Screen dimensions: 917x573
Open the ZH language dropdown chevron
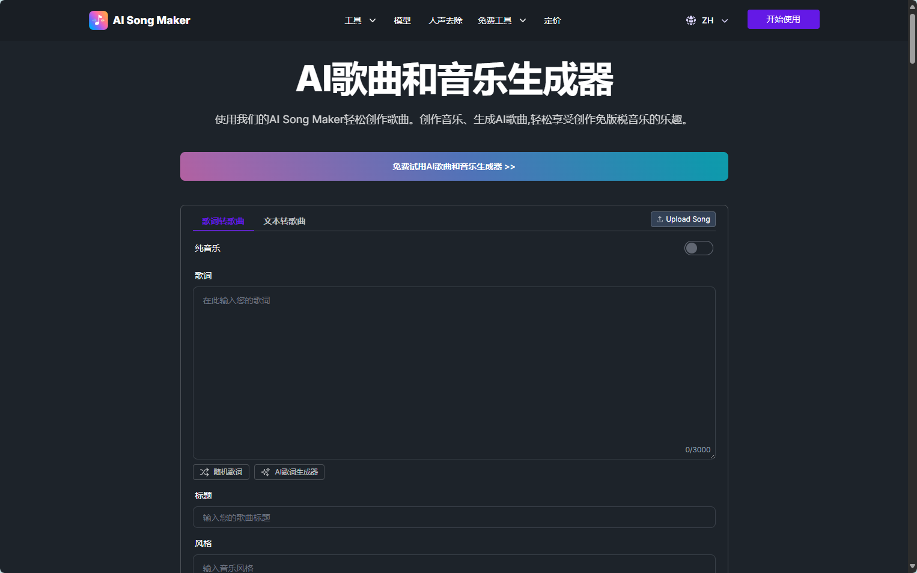[x=725, y=20]
